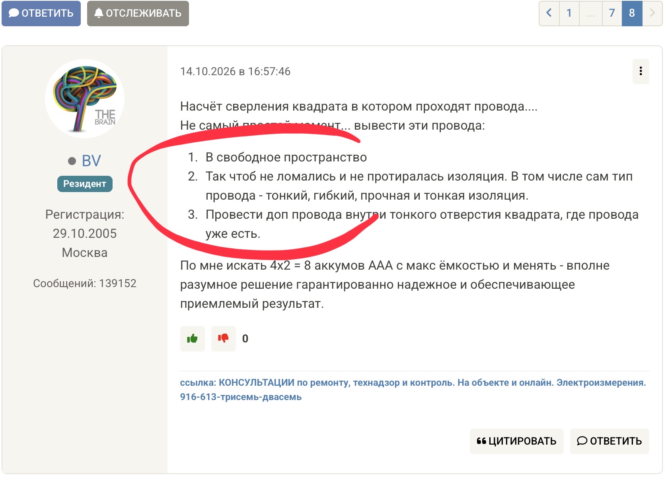Open the BV user profile link

(91, 161)
